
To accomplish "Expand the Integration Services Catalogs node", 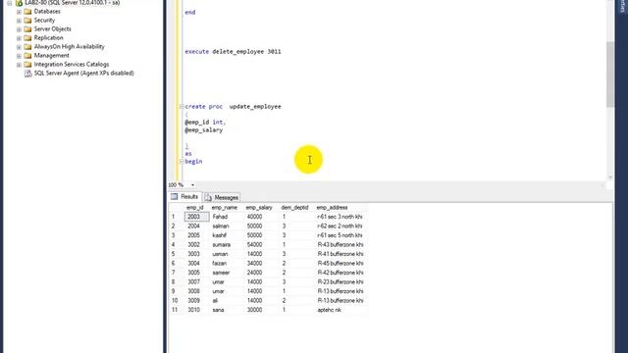I will pos(19,65).
